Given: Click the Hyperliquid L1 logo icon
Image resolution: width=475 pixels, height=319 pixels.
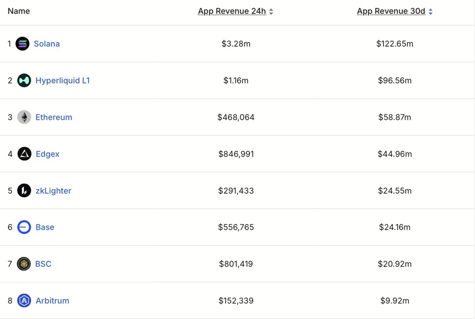Looking at the screenshot, I should click(24, 80).
